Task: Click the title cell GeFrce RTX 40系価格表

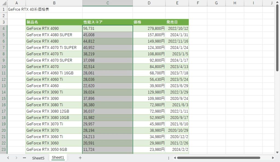Action: (28, 9)
